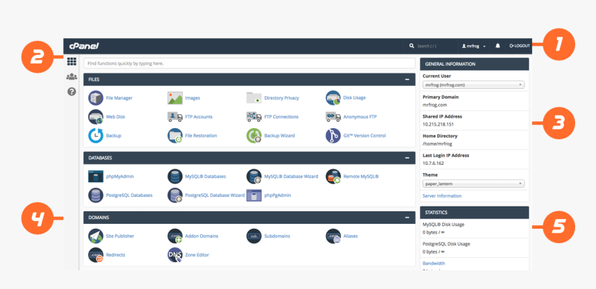Click the PostgreSQL Database Wizard icon
Viewport: 596px width, 289px height.
pyautogui.click(x=175, y=195)
